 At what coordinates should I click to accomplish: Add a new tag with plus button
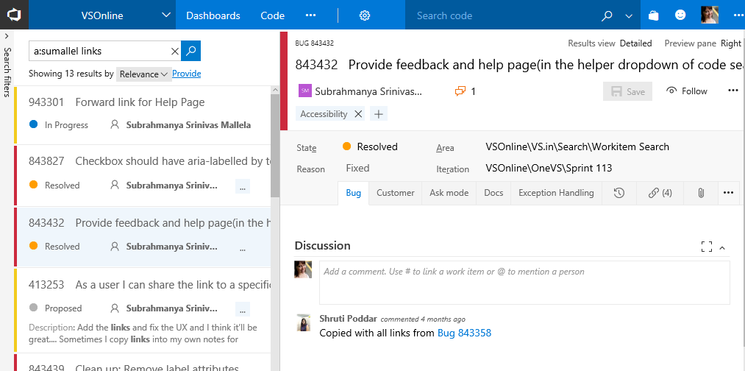tap(378, 114)
